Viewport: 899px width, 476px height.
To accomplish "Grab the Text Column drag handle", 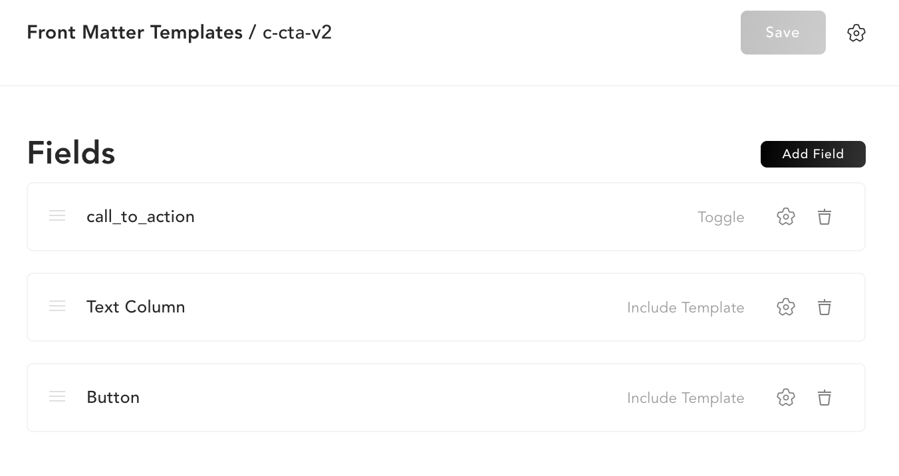I will [57, 306].
